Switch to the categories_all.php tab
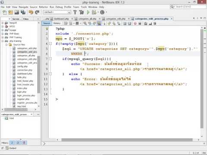 pyautogui.click(x=87, y=19)
